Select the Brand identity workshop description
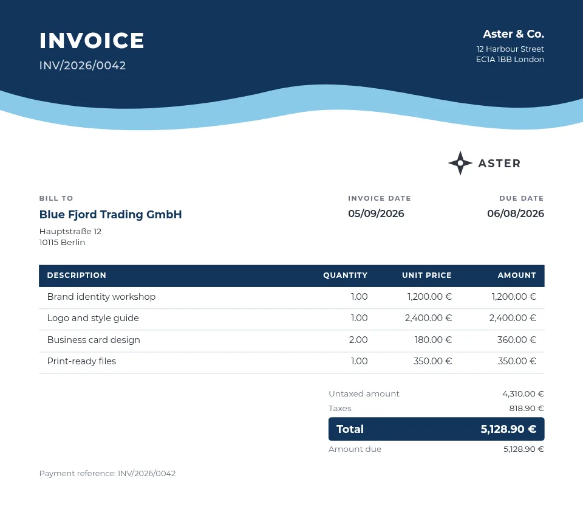Image resolution: width=583 pixels, height=523 pixels. pyautogui.click(x=101, y=297)
